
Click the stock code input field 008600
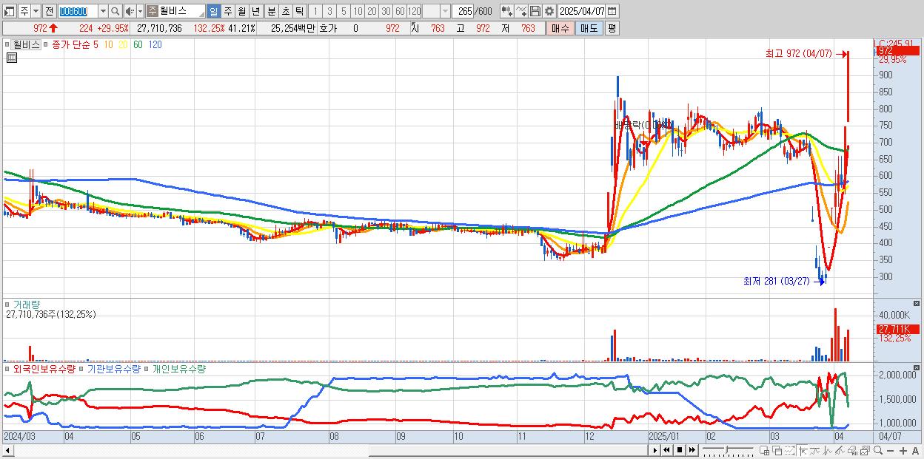[78, 11]
